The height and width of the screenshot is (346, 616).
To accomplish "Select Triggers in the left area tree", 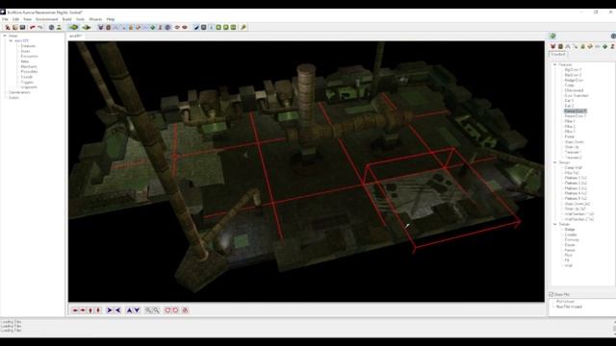I will [27, 83].
